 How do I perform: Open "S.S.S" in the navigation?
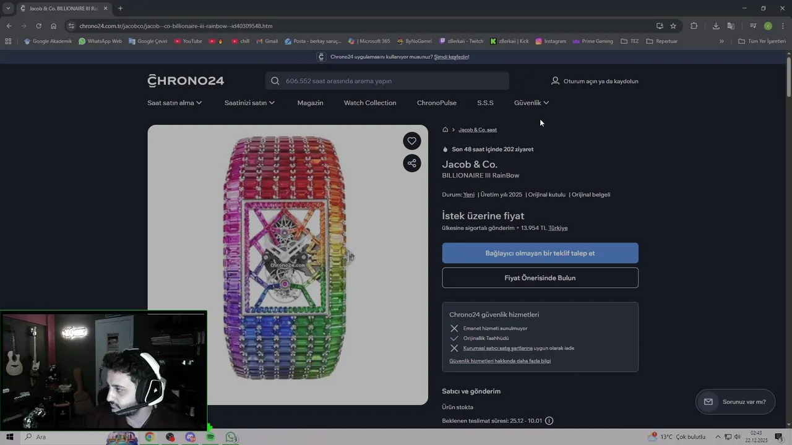[x=485, y=103]
